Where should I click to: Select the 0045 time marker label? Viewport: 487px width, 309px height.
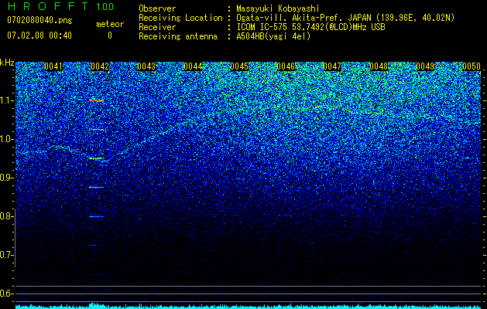239,66
